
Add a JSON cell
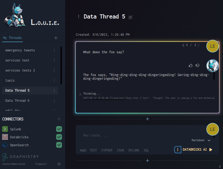(x=120, y=150)
